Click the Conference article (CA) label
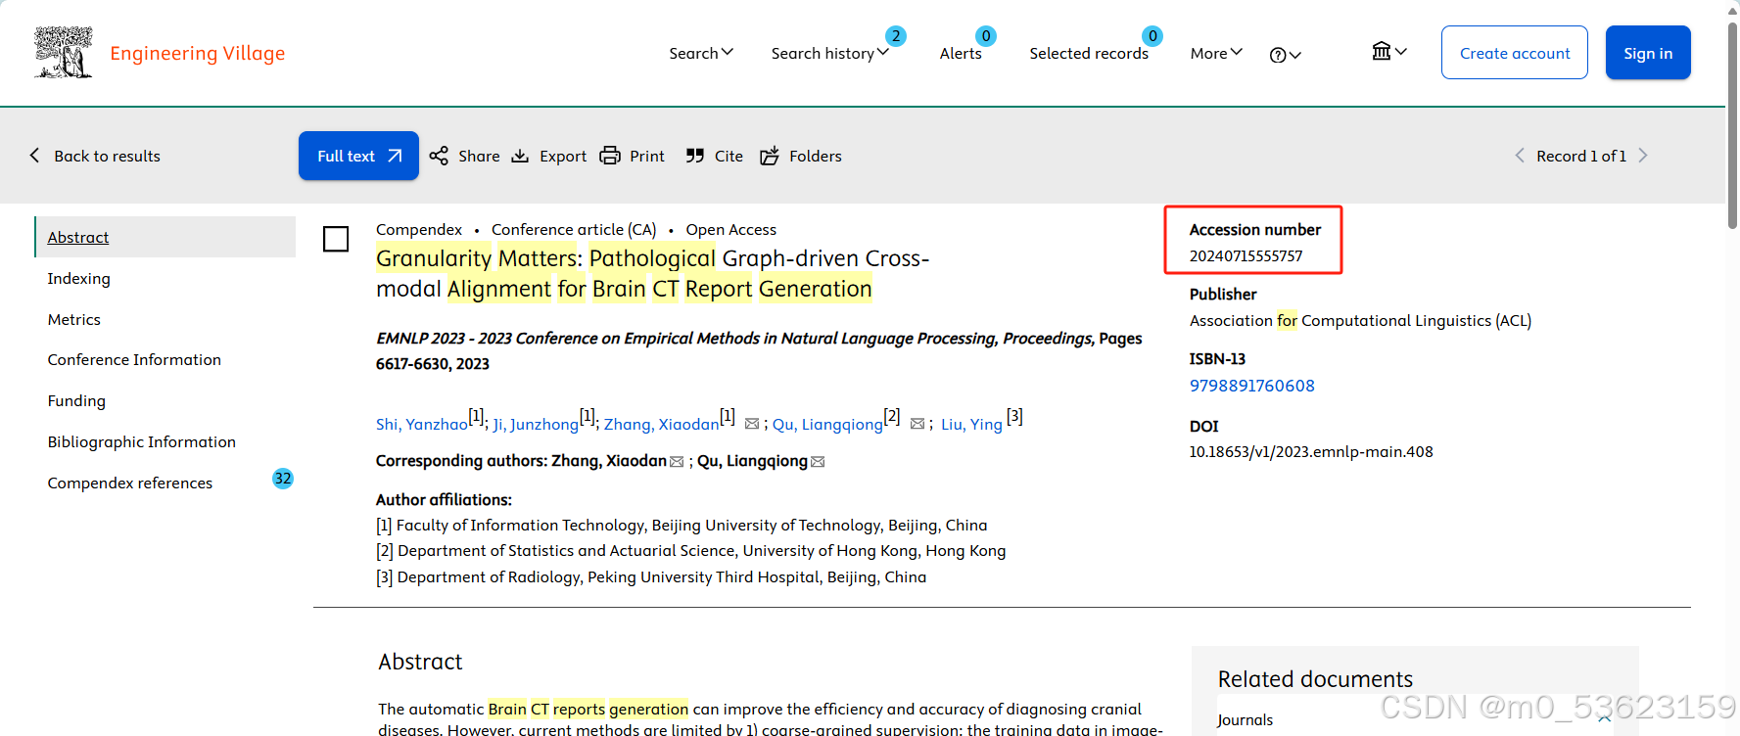The width and height of the screenshot is (1740, 736). (574, 229)
